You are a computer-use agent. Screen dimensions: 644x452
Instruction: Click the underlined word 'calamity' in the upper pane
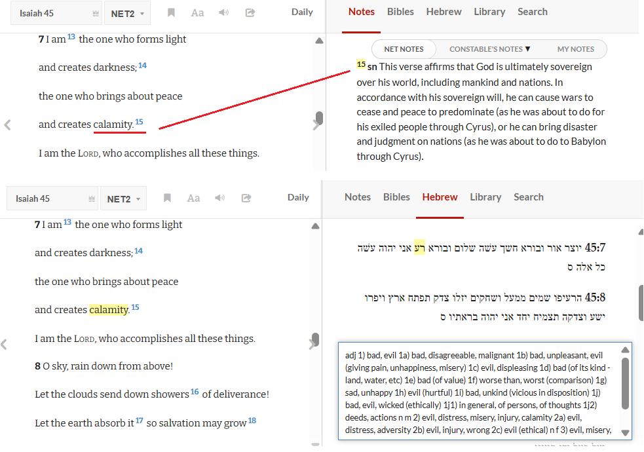[x=114, y=124]
